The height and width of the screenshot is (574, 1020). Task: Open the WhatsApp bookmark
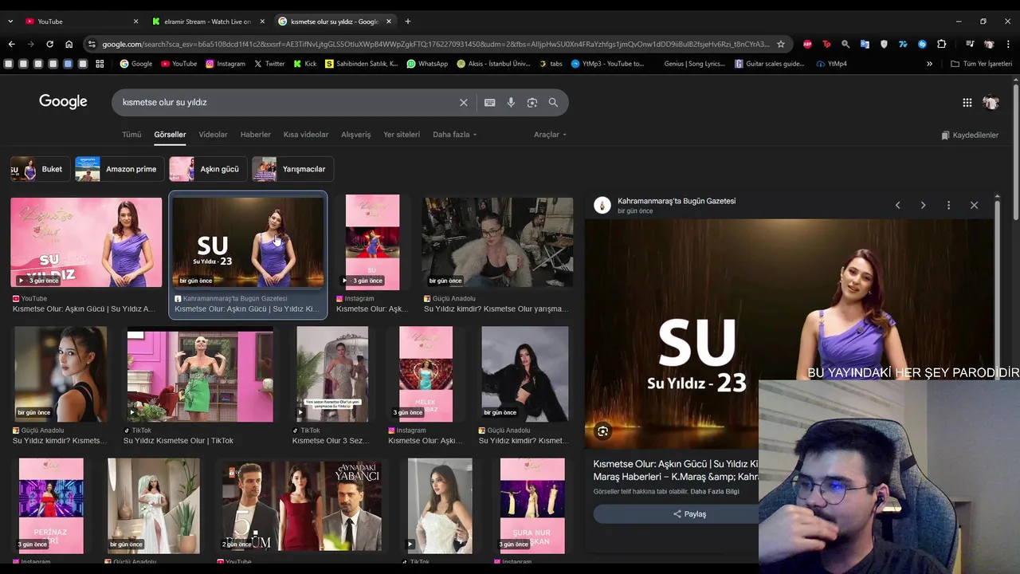coord(427,64)
